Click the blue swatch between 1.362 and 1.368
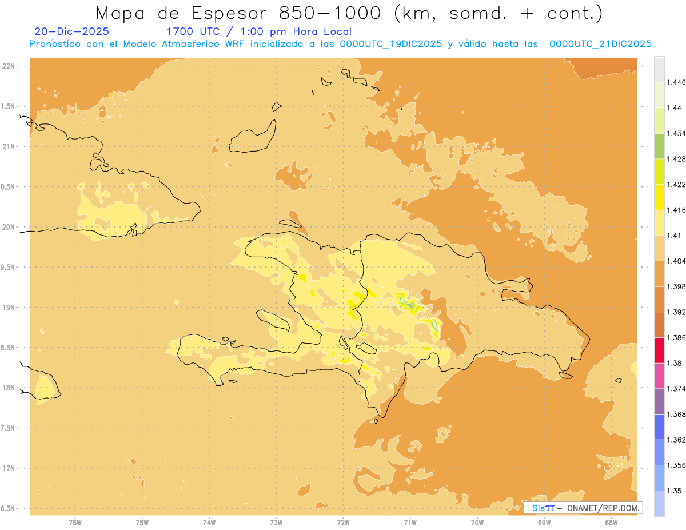 (x=659, y=427)
